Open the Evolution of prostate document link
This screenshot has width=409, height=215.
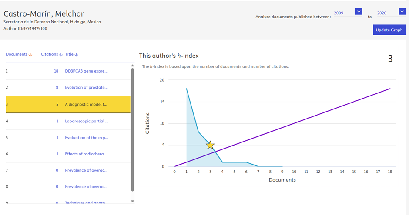click(86, 87)
